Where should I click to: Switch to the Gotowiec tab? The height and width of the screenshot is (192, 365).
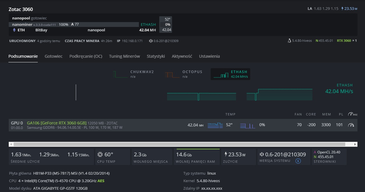[53, 56]
